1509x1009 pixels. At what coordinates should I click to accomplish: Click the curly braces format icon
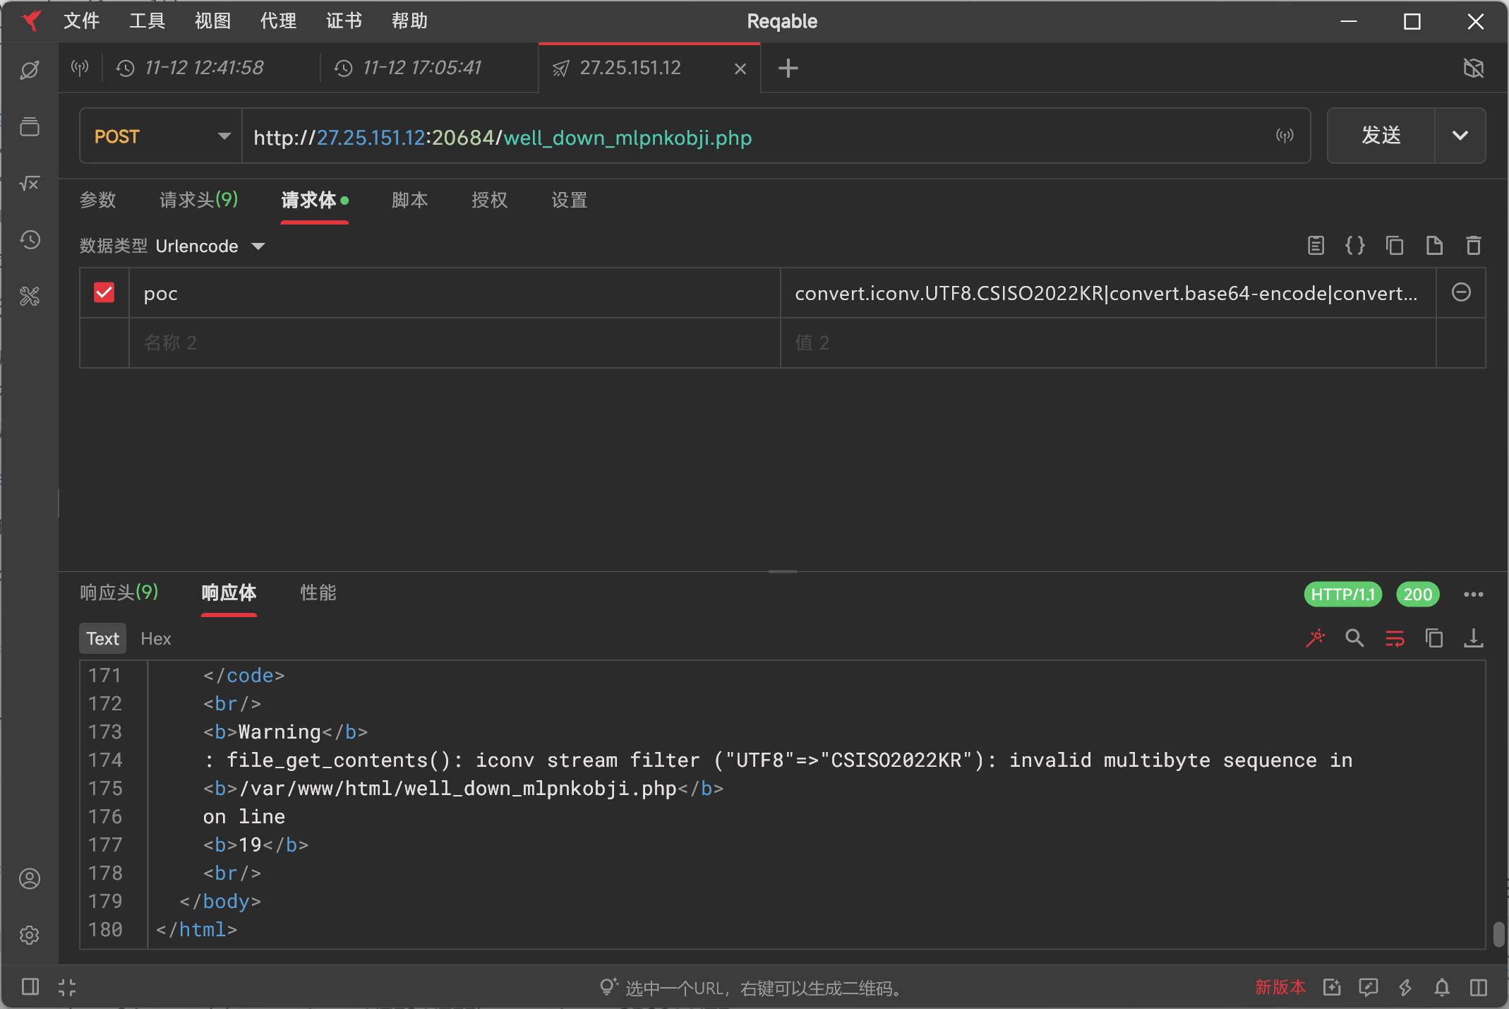click(x=1354, y=246)
